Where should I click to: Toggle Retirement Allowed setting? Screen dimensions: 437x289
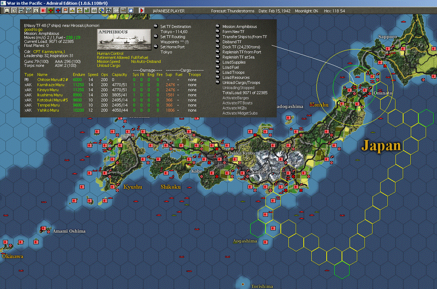(x=113, y=57)
